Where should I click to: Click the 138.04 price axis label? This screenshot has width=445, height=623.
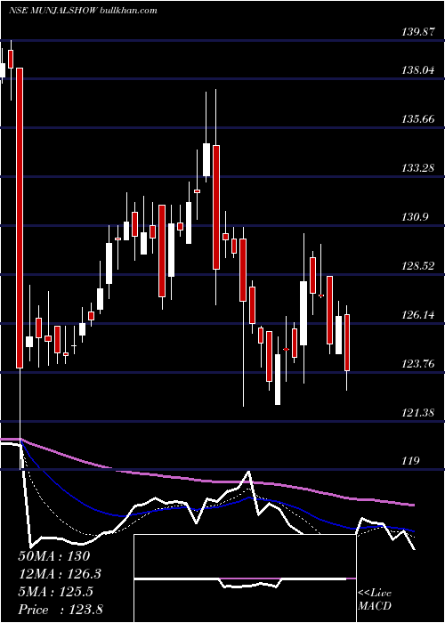417,70
